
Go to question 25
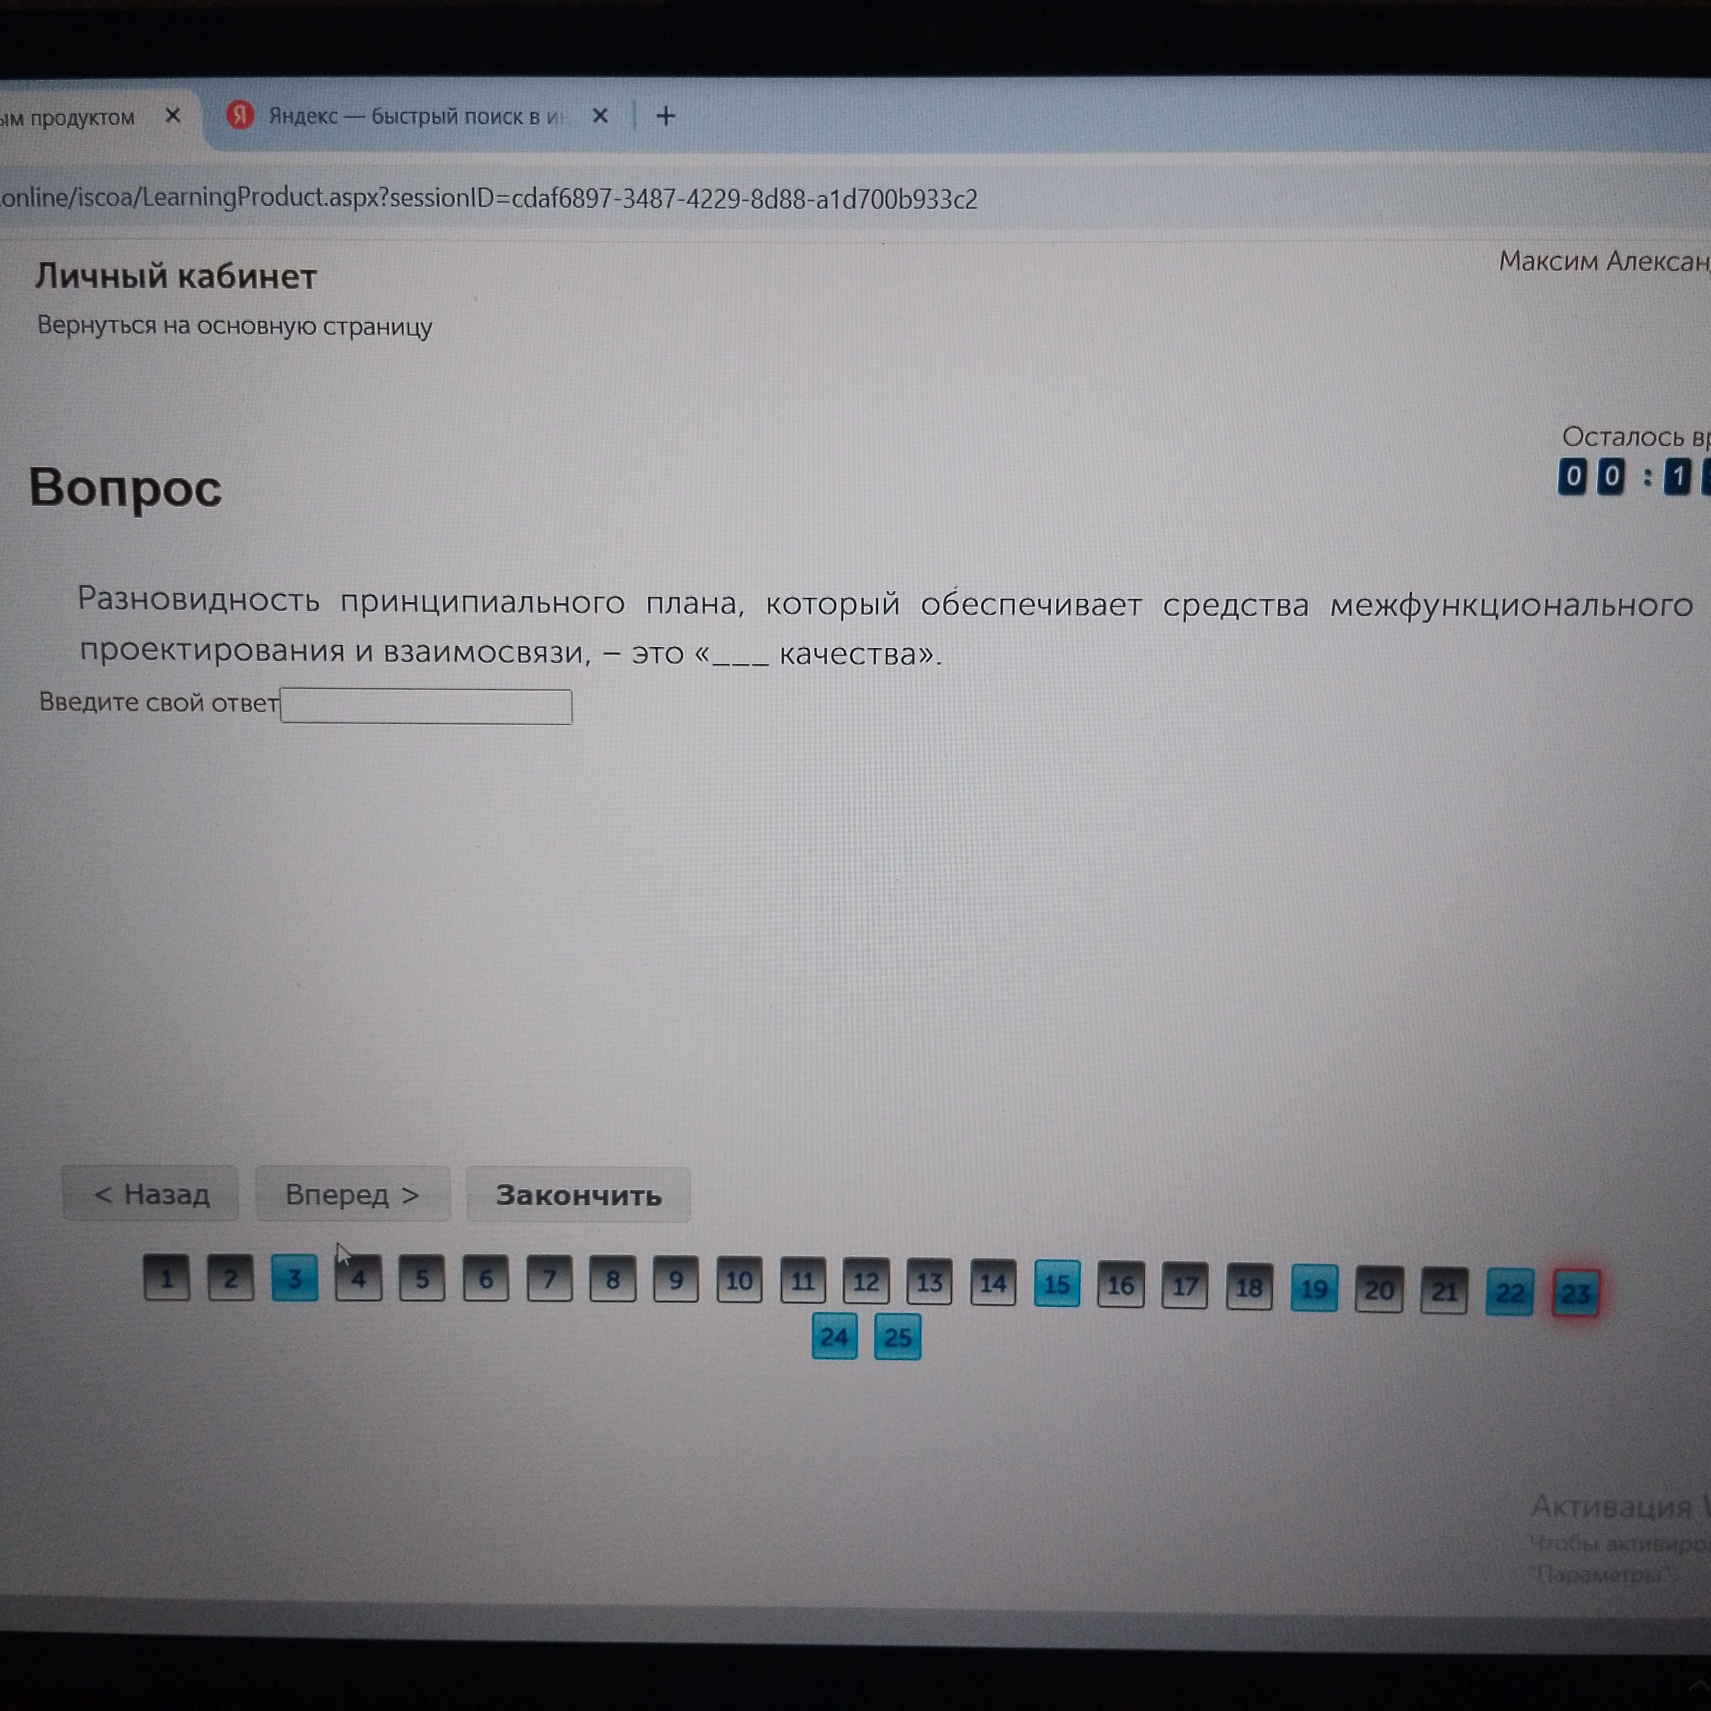[897, 1336]
